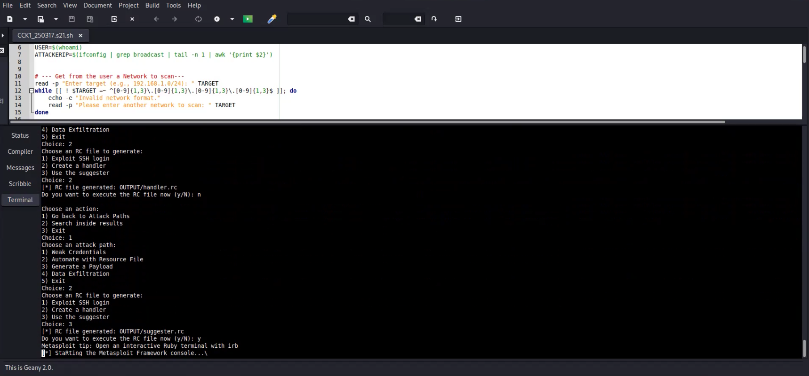Screen dimensions: 809x376
Task: Switch to the Status message tab
Action: 20,135
